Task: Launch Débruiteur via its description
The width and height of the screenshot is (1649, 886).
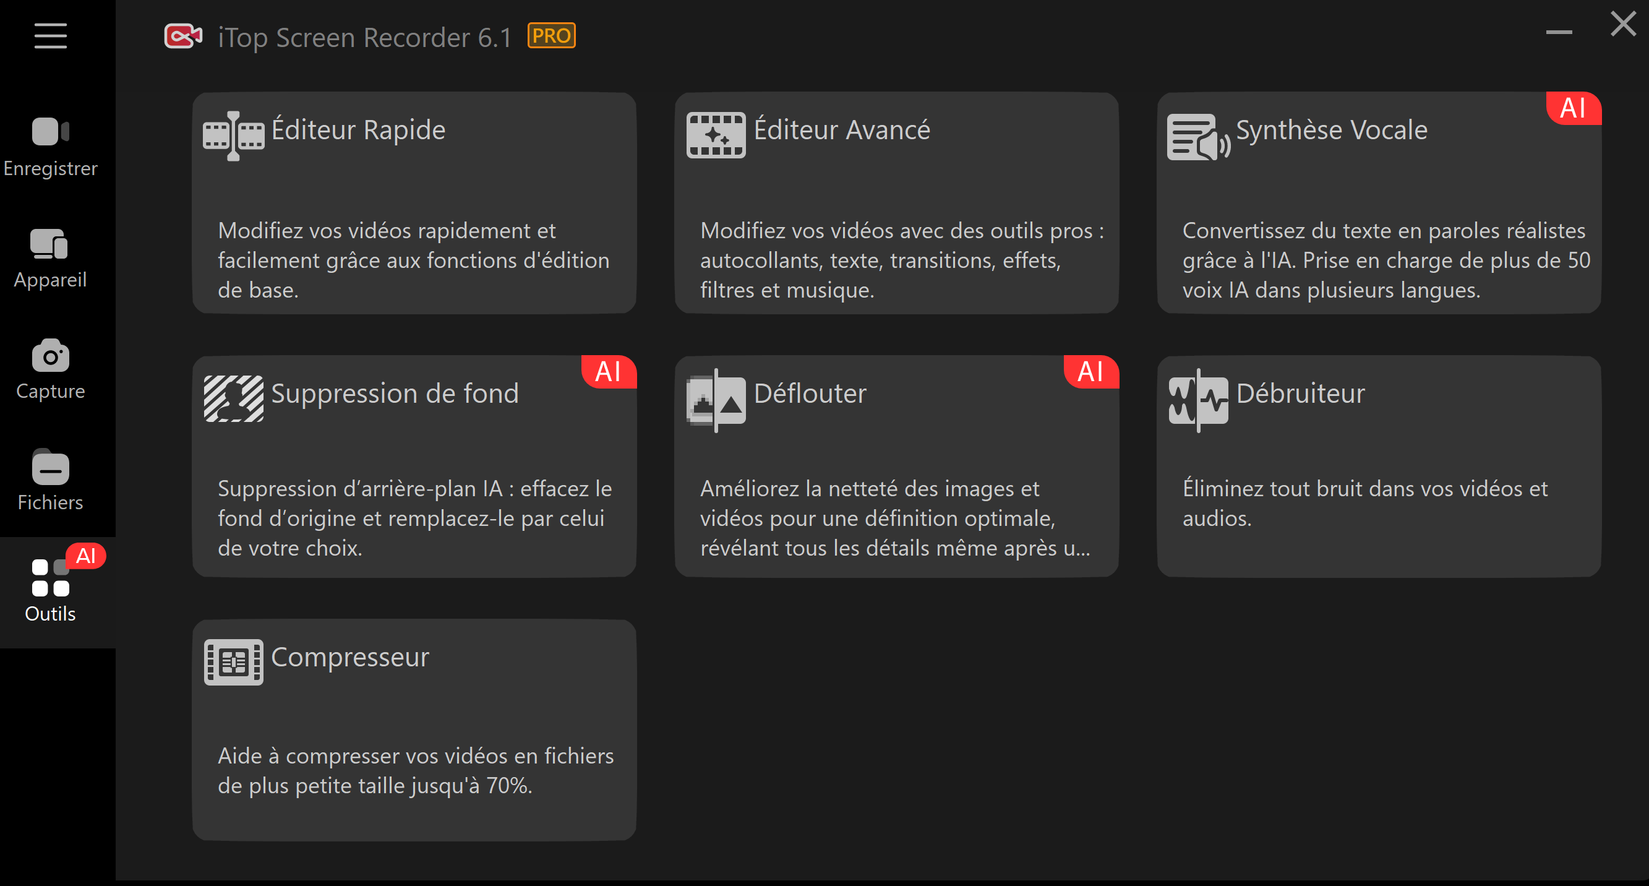Action: point(1363,503)
